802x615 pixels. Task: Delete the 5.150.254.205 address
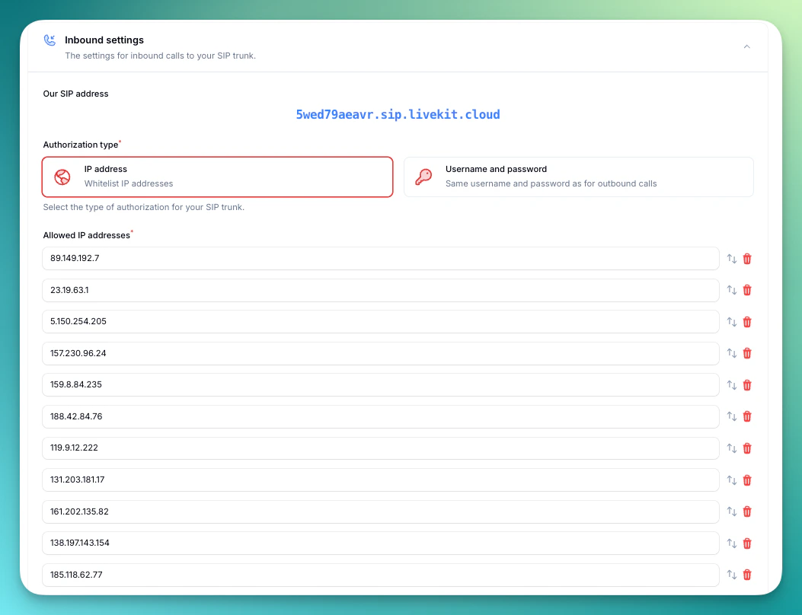coord(747,322)
